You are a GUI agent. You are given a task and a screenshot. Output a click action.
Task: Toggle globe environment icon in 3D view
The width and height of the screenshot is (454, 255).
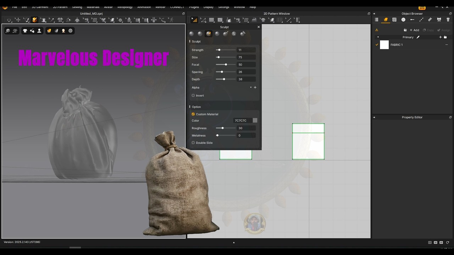71,31
